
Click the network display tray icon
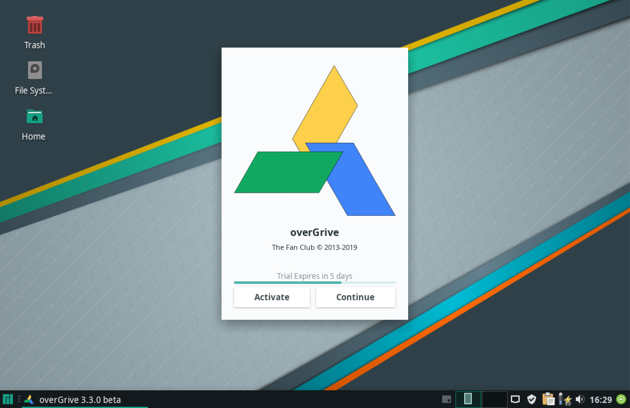coord(515,399)
